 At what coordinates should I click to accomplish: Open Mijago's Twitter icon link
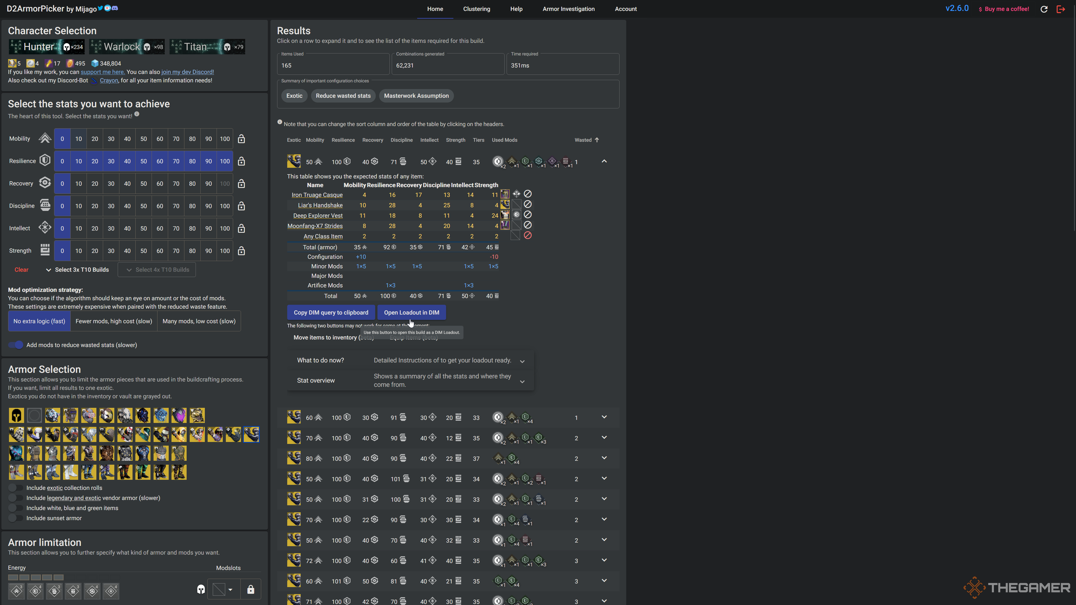pos(100,8)
